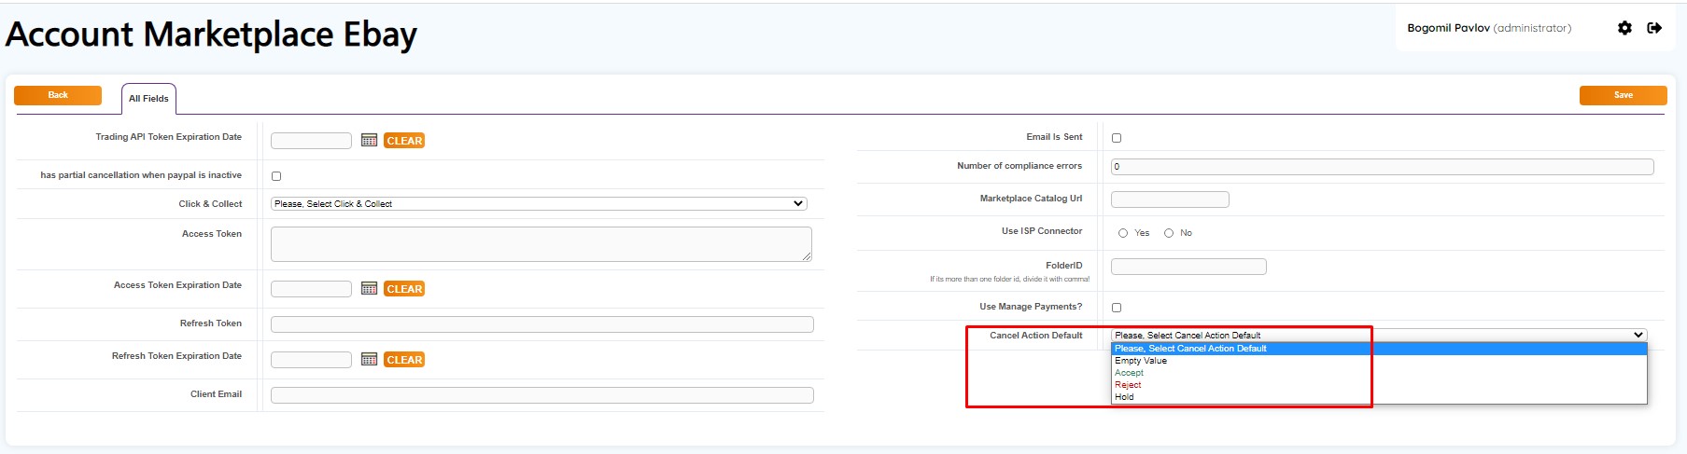Focus the Access Token text area
This screenshot has width=1687, height=454.
[x=541, y=244]
